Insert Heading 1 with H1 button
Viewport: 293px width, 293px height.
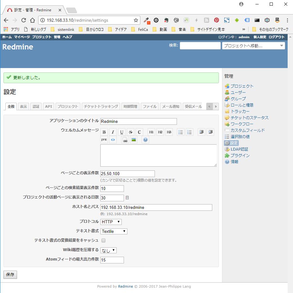click(x=151, y=132)
